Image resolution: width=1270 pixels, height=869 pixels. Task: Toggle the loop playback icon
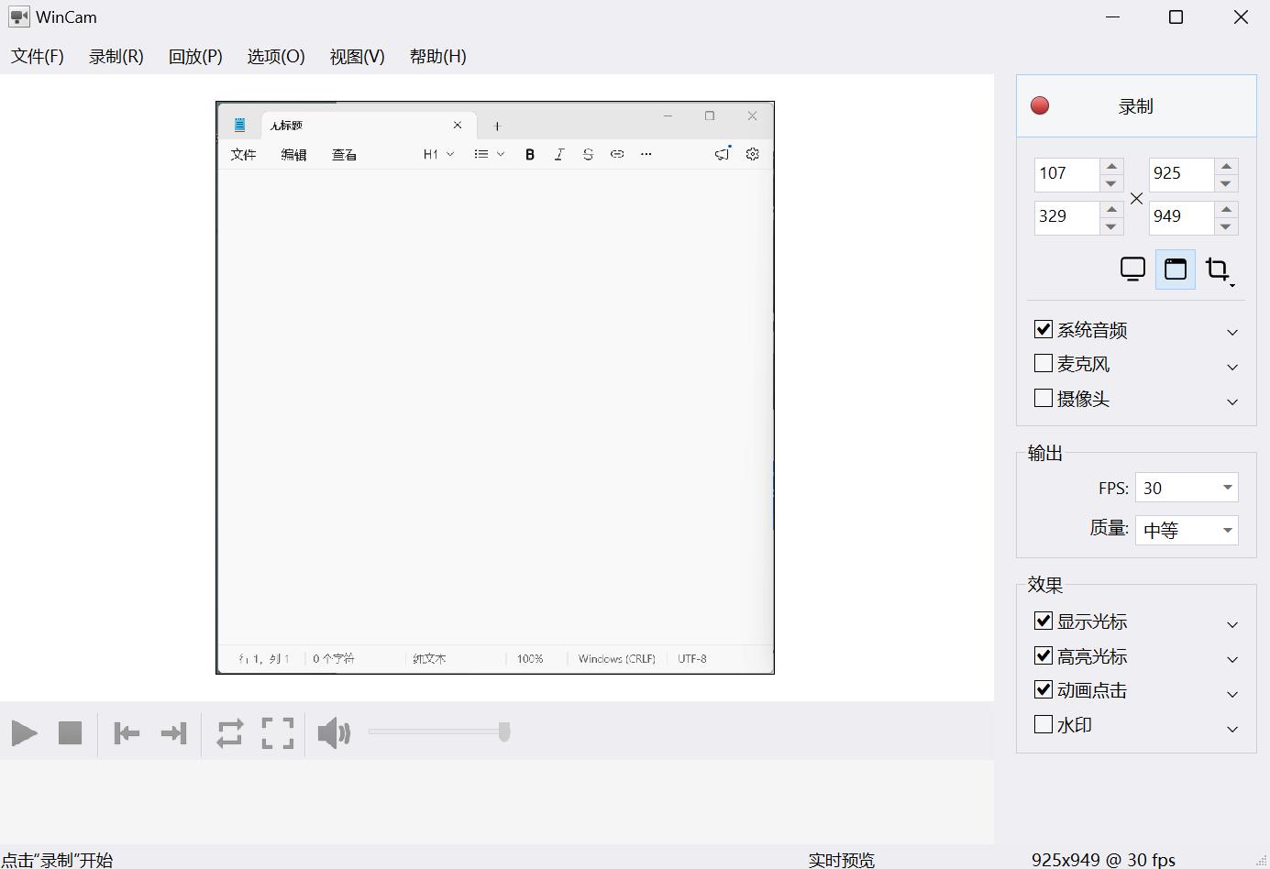click(x=230, y=733)
